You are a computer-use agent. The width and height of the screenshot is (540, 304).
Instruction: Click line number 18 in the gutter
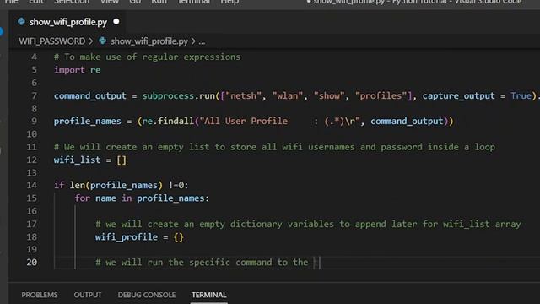tap(32, 237)
